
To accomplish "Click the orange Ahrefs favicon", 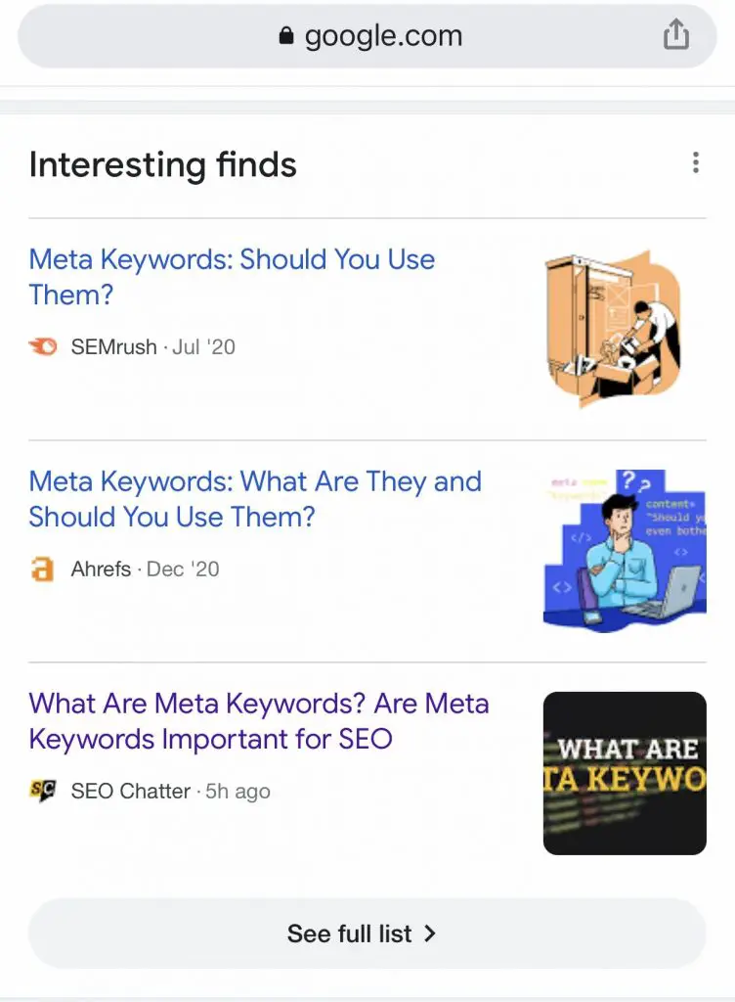I will click(x=42, y=569).
